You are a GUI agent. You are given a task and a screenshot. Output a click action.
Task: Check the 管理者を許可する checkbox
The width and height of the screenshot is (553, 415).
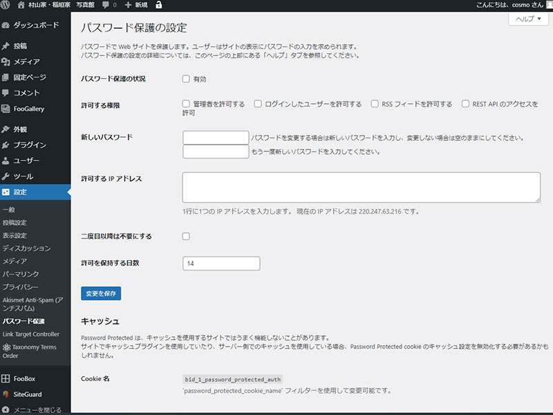click(x=186, y=104)
